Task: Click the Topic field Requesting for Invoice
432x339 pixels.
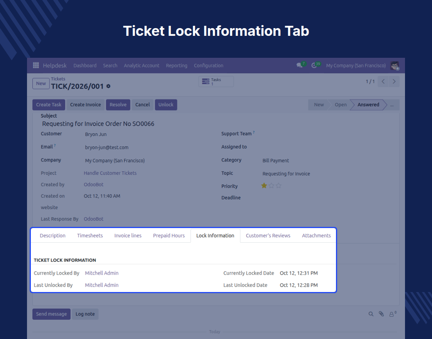Action: point(286,174)
